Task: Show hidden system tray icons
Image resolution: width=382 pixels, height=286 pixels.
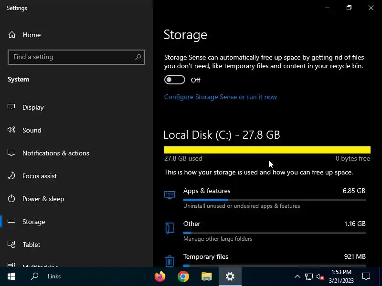Action: tap(297, 276)
